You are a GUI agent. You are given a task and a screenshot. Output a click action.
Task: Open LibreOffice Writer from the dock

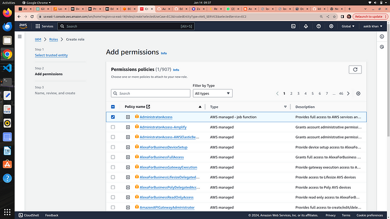click(7, 151)
